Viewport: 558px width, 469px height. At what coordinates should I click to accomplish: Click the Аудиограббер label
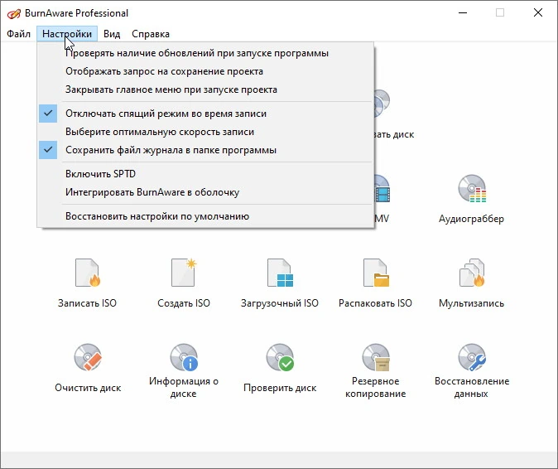pos(472,219)
